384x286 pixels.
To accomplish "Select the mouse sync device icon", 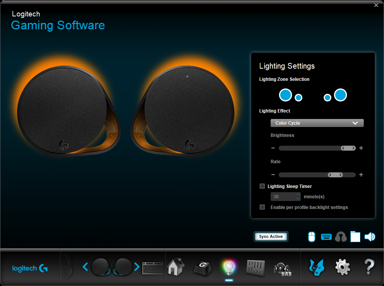I will pos(311,236).
